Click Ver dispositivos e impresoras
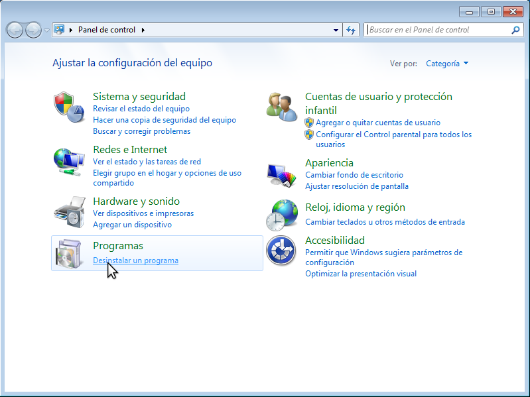 [x=143, y=213]
